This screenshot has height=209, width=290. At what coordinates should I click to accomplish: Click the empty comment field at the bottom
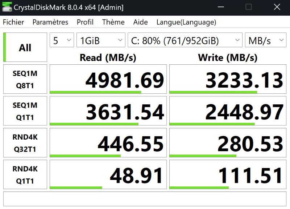coord(145,199)
